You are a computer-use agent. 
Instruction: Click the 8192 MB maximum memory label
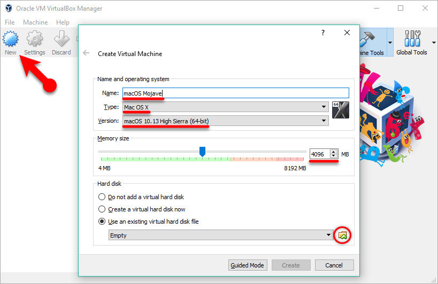295,168
